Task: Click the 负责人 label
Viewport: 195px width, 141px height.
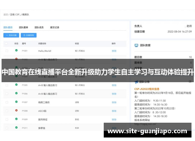Action: click(x=138, y=26)
